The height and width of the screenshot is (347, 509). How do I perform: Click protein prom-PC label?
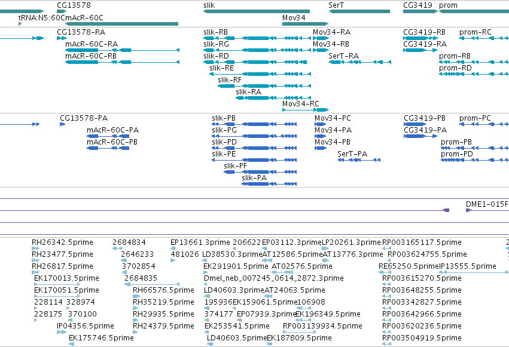475,118
